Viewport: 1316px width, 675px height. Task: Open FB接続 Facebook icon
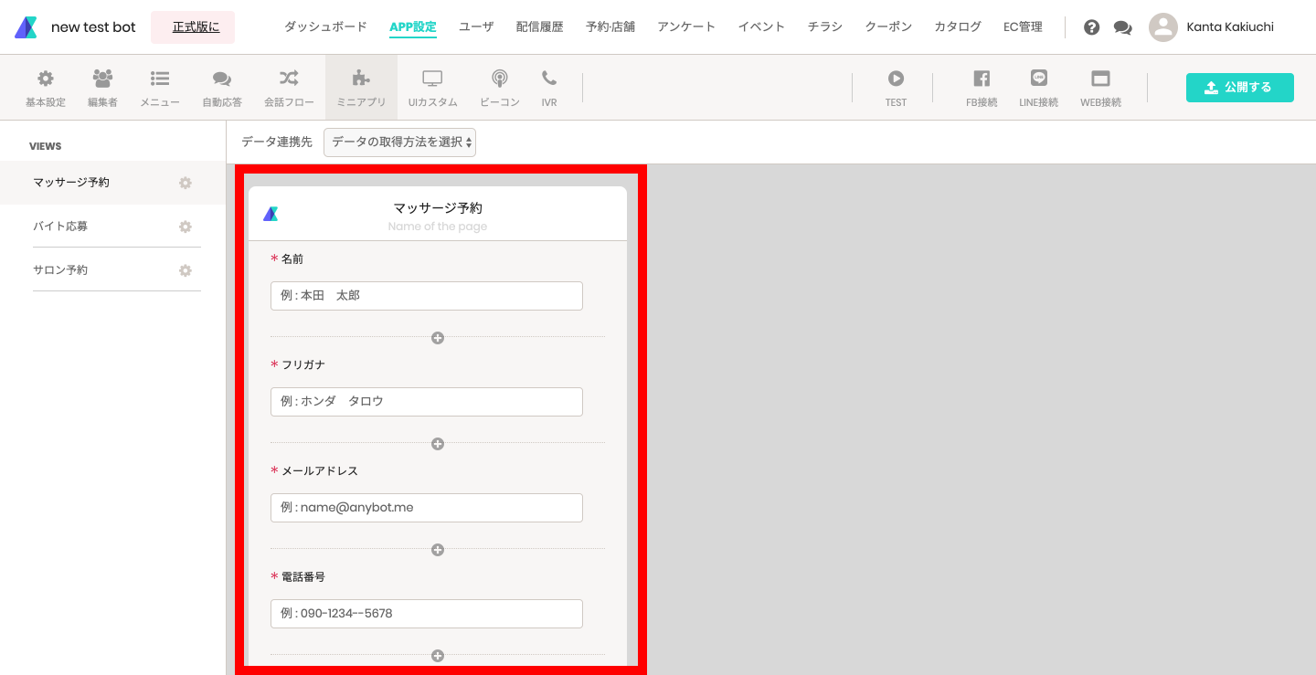pos(982,79)
